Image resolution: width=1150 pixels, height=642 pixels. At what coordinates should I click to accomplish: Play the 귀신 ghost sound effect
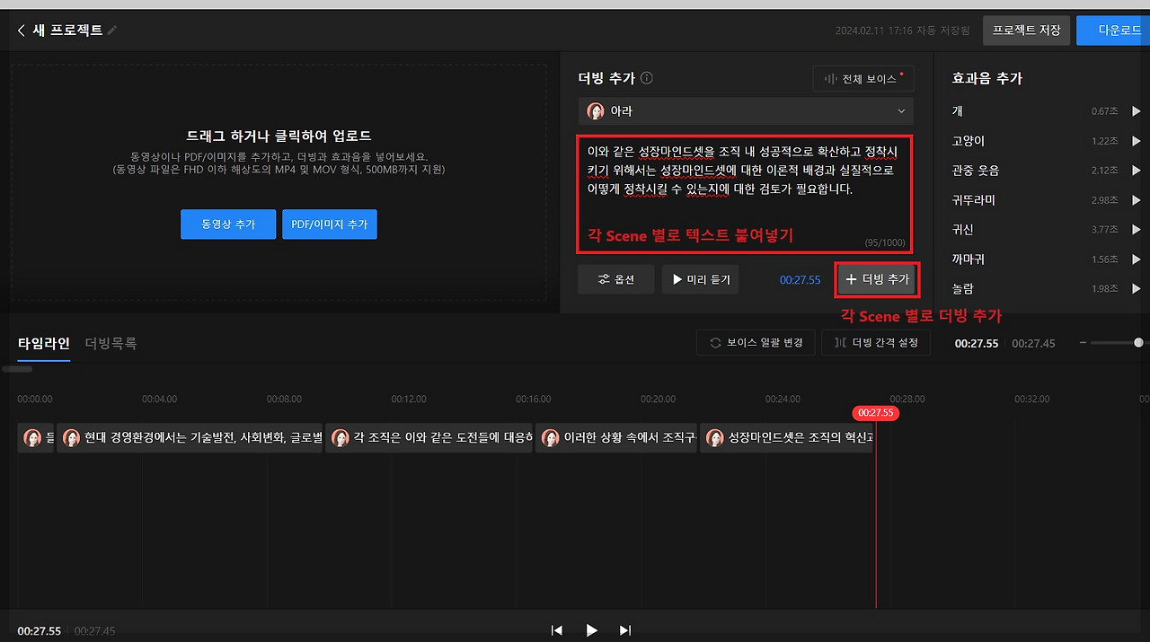[1136, 229]
